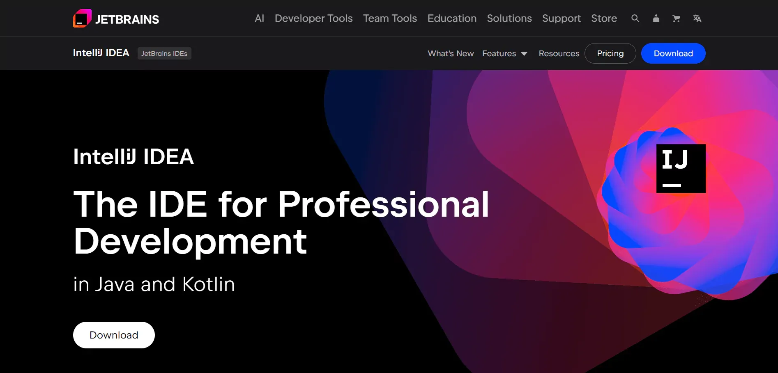The height and width of the screenshot is (373, 778).
Task: Open the Education menu item
Action: pyautogui.click(x=452, y=18)
